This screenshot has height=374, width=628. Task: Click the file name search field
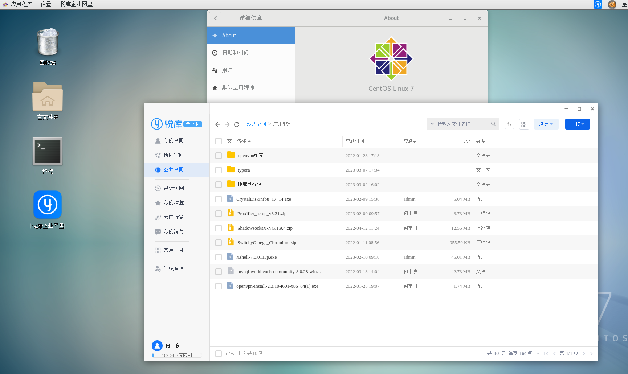pyautogui.click(x=461, y=124)
